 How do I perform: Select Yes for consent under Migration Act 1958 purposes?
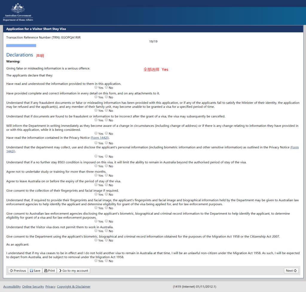click(x=96, y=240)
